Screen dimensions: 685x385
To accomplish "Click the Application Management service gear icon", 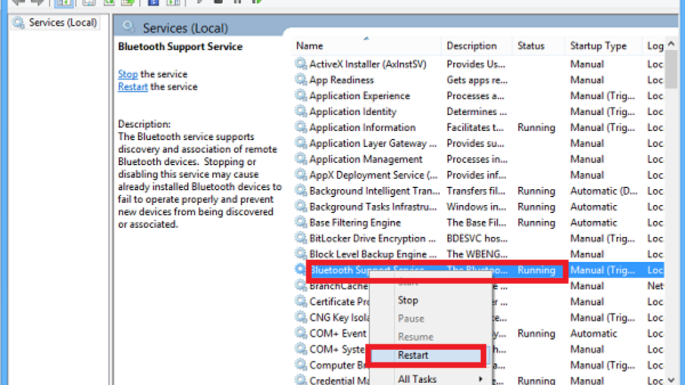I will coord(301,159).
